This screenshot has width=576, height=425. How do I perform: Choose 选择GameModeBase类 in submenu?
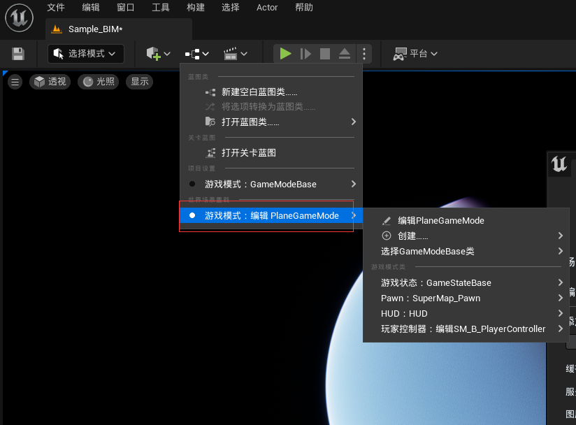pos(466,251)
